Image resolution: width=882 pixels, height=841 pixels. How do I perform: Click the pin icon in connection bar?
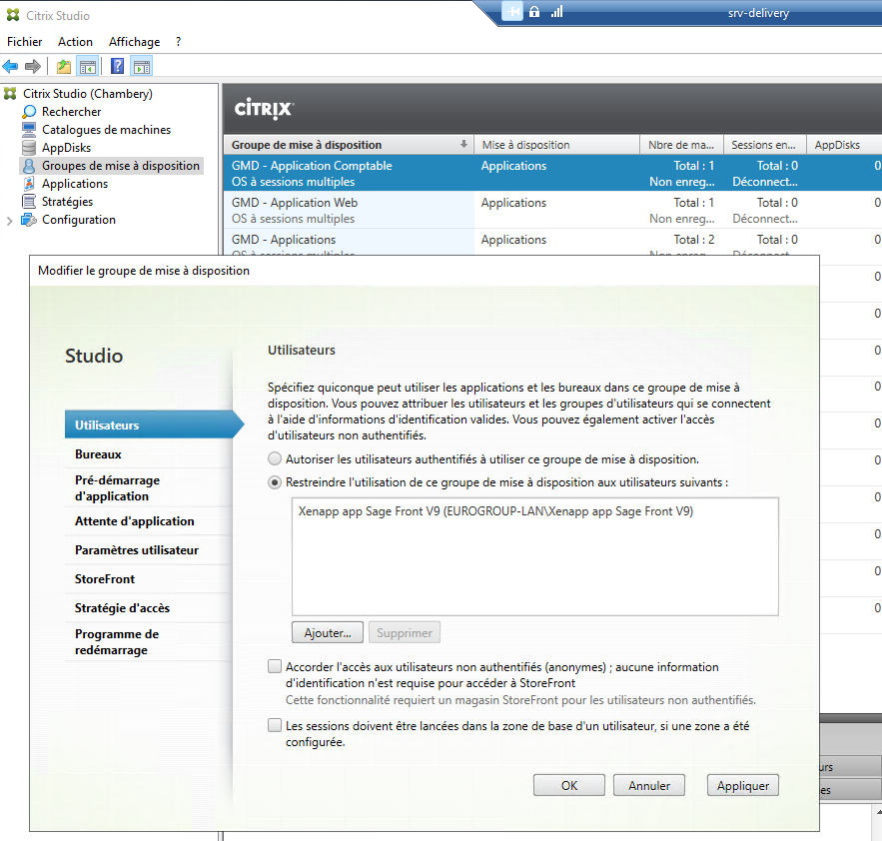[x=512, y=12]
